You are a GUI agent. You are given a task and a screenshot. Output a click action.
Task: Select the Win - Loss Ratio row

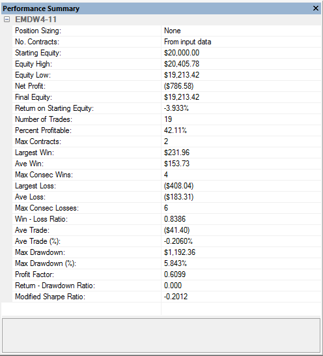coord(167,219)
